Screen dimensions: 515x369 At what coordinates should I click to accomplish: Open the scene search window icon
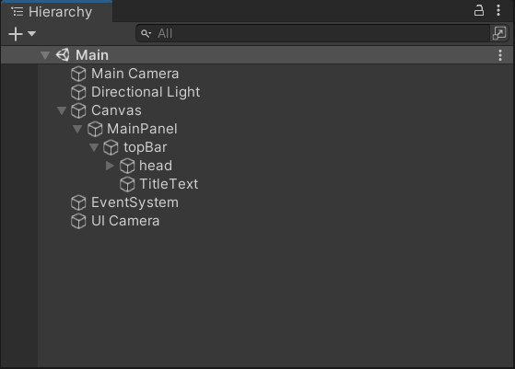[499, 33]
